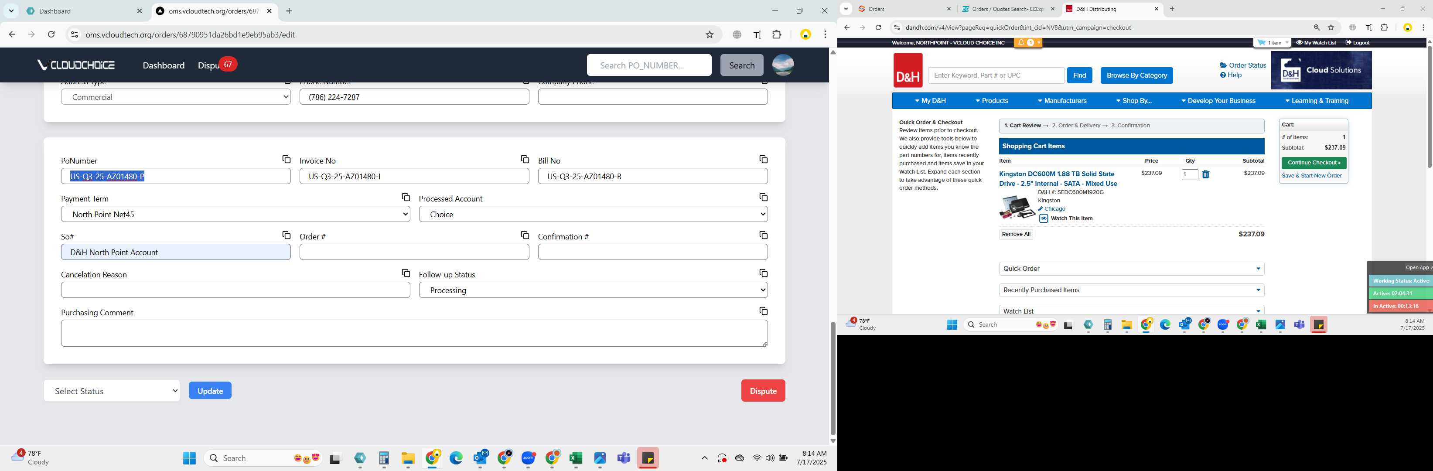Expand the Watch List section
The width and height of the screenshot is (1433, 471).
coord(1132,310)
